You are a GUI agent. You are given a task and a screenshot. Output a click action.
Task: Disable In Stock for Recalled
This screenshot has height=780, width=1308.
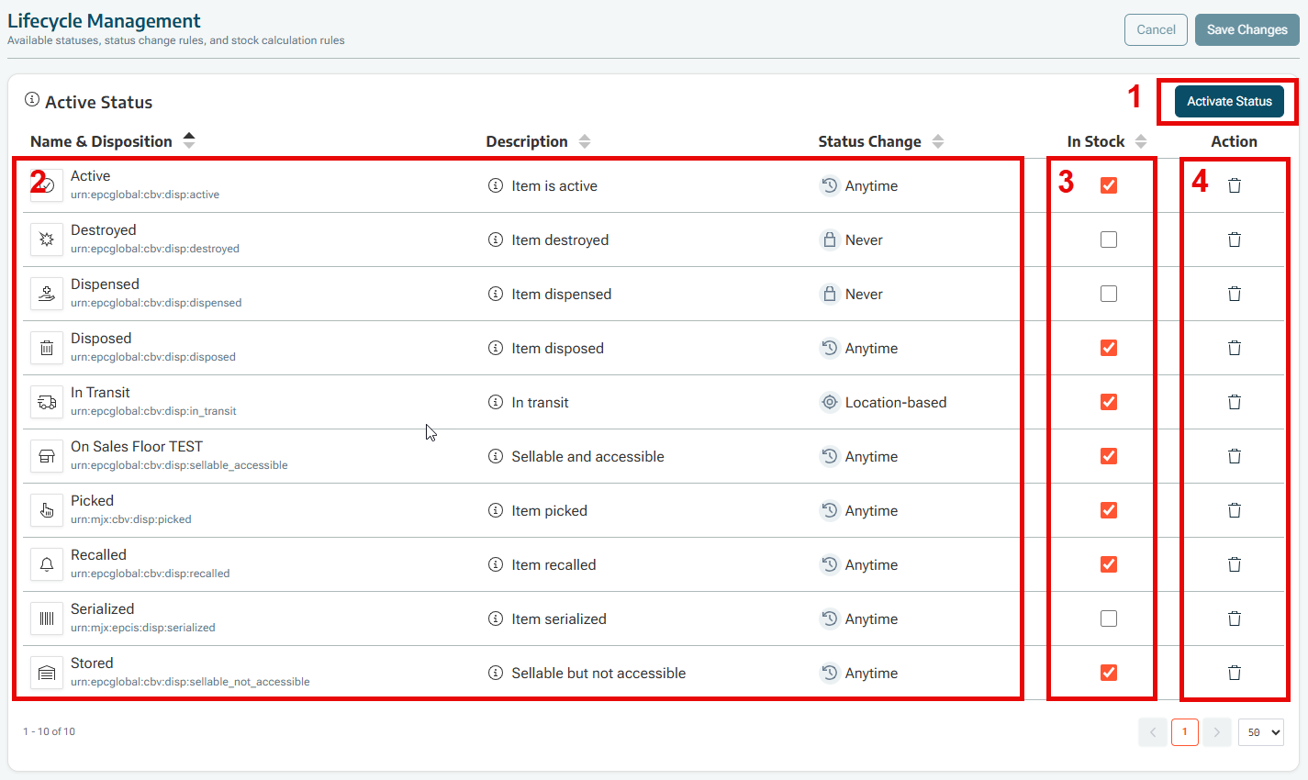(x=1109, y=564)
